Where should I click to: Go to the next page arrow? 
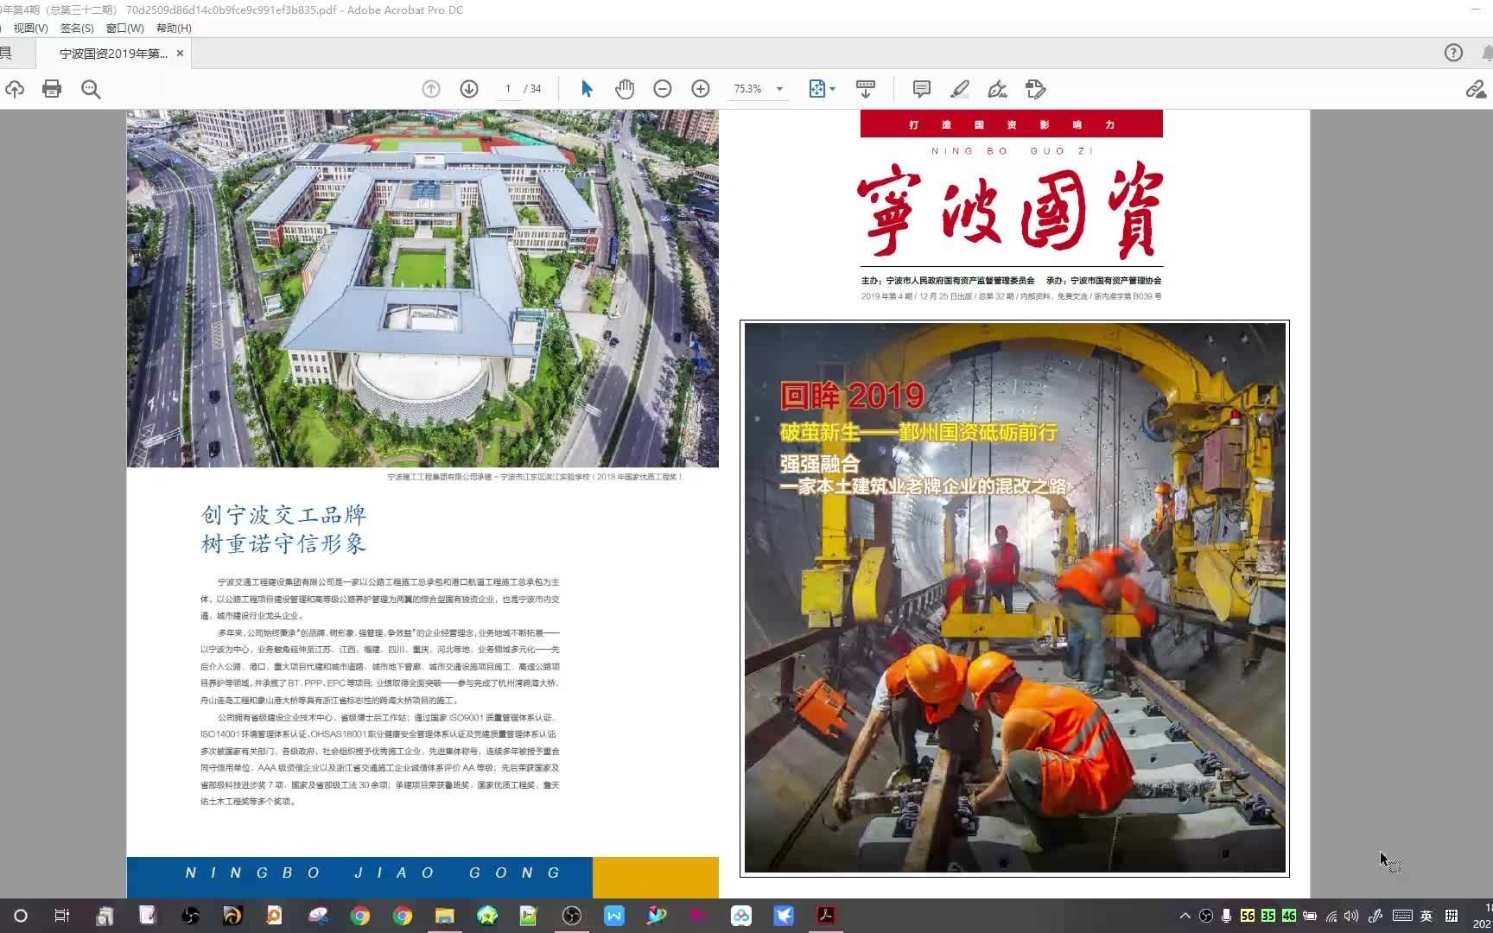tap(469, 89)
